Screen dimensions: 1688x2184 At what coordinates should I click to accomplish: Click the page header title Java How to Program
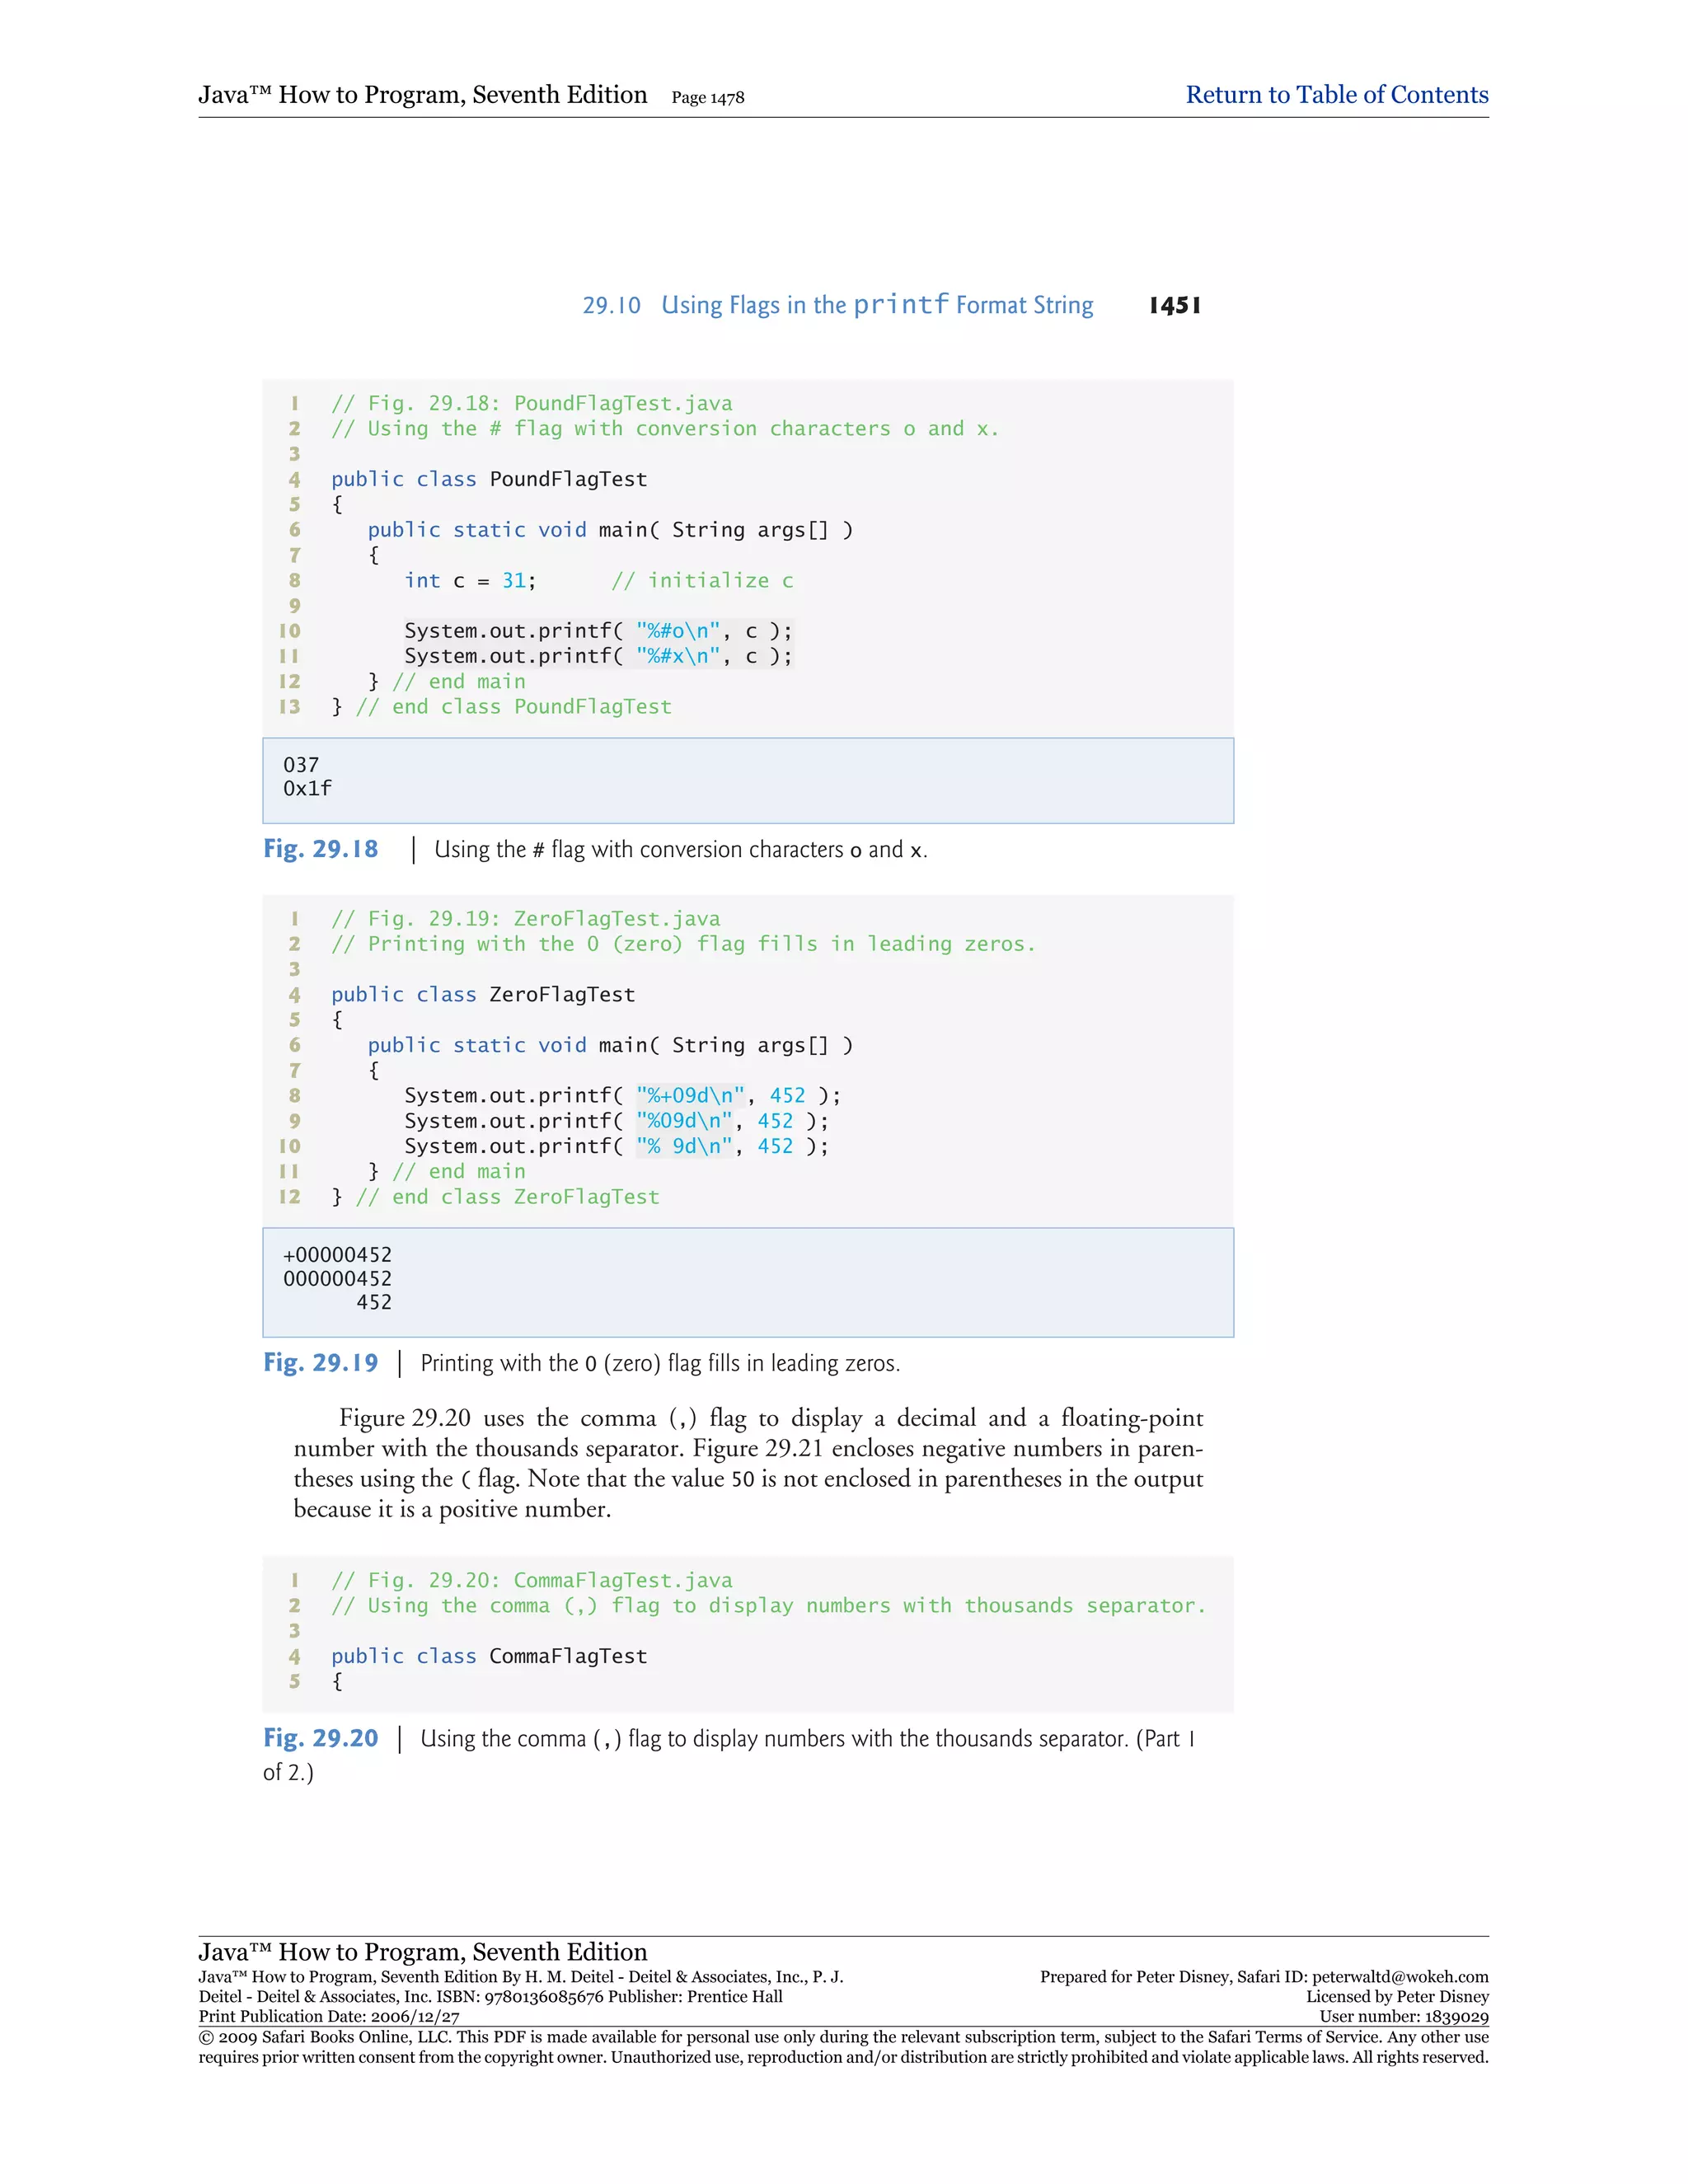click(x=422, y=95)
